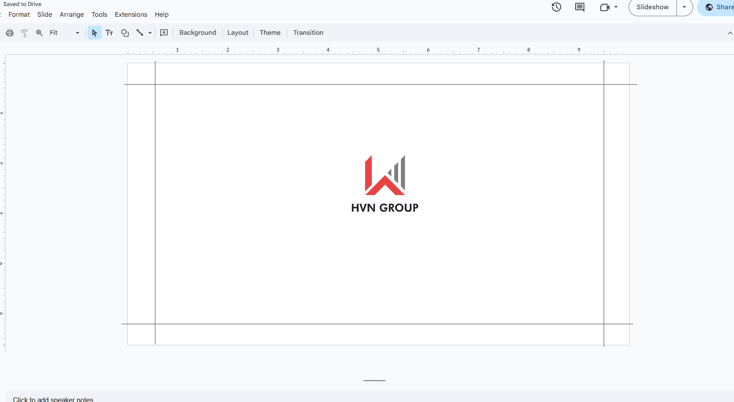734x402 pixels.
Task: Open the Arrange menu
Action: pos(72,14)
